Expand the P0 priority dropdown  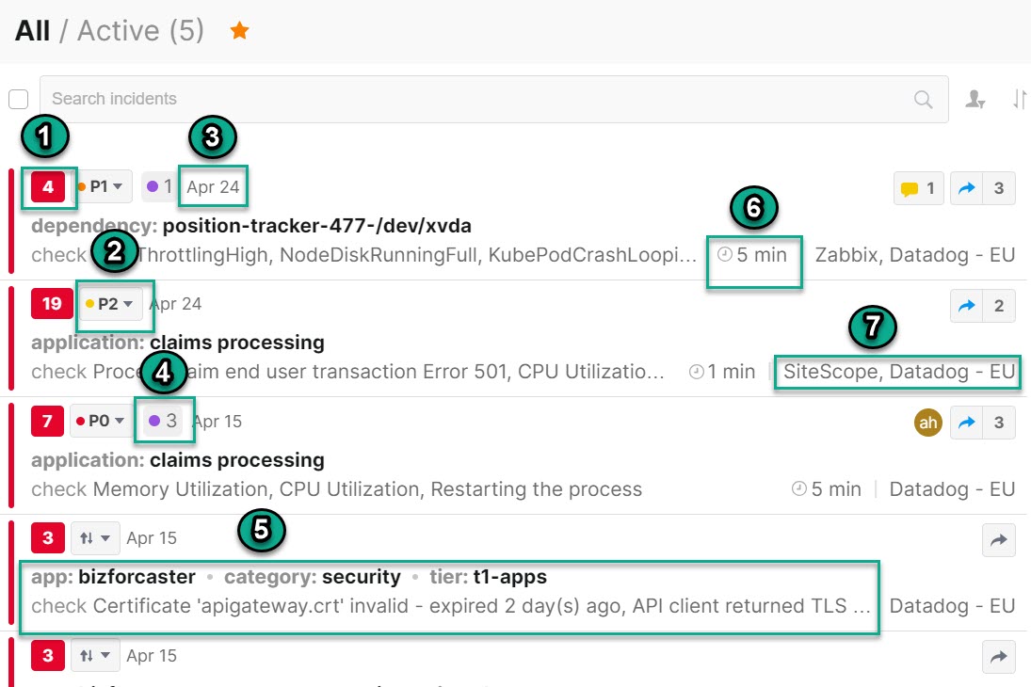click(100, 421)
